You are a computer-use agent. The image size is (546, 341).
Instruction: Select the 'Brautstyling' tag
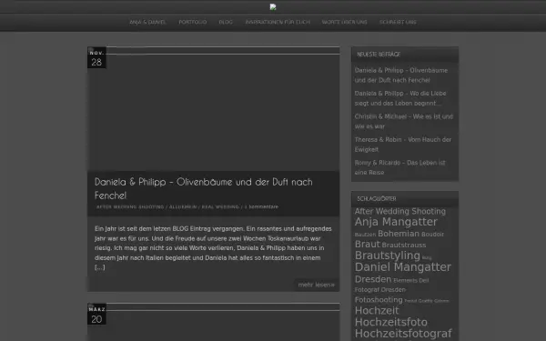[x=388, y=256]
